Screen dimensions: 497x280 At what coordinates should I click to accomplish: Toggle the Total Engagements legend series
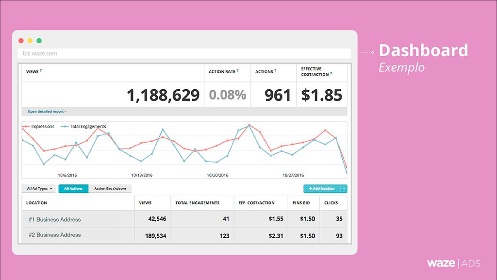tap(83, 126)
